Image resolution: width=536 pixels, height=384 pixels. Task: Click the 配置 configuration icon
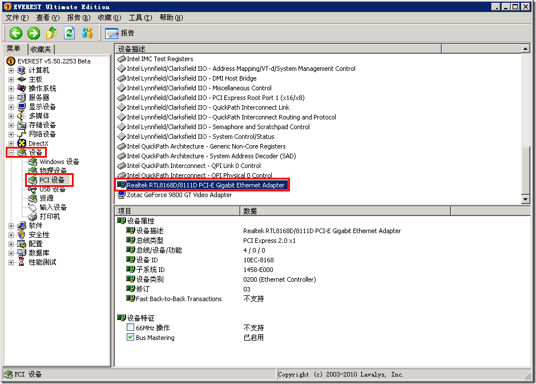click(22, 244)
